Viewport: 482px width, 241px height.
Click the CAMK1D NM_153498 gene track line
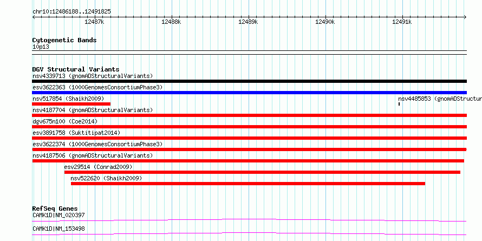pos(249,233)
